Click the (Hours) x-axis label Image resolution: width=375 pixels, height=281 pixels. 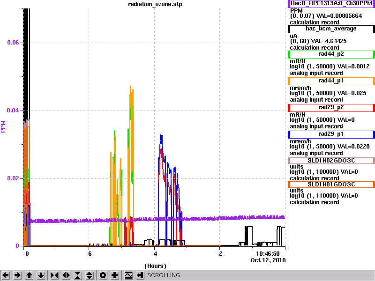click(x=155, y=266)
